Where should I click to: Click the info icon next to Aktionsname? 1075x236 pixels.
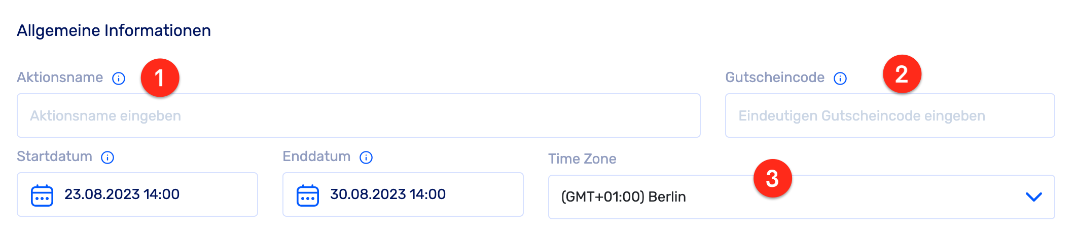pos(119,78)
